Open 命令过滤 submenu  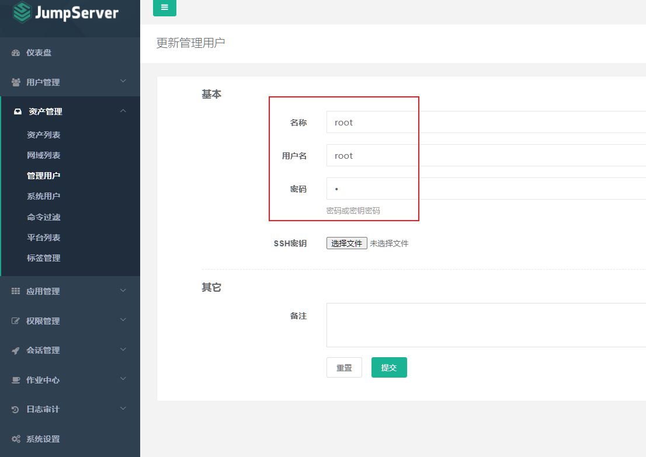tap(44, 217)
